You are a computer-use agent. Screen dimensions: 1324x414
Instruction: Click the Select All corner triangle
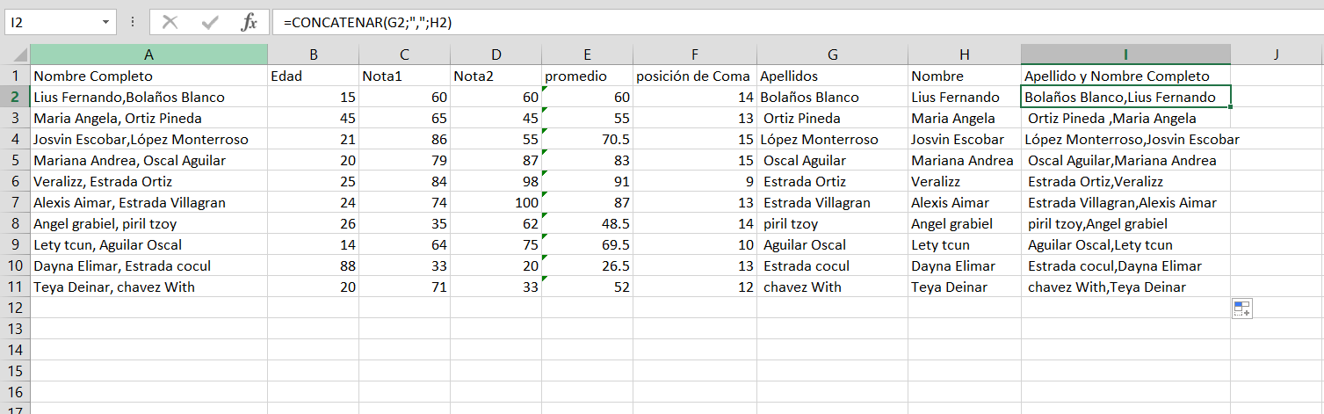15,54
